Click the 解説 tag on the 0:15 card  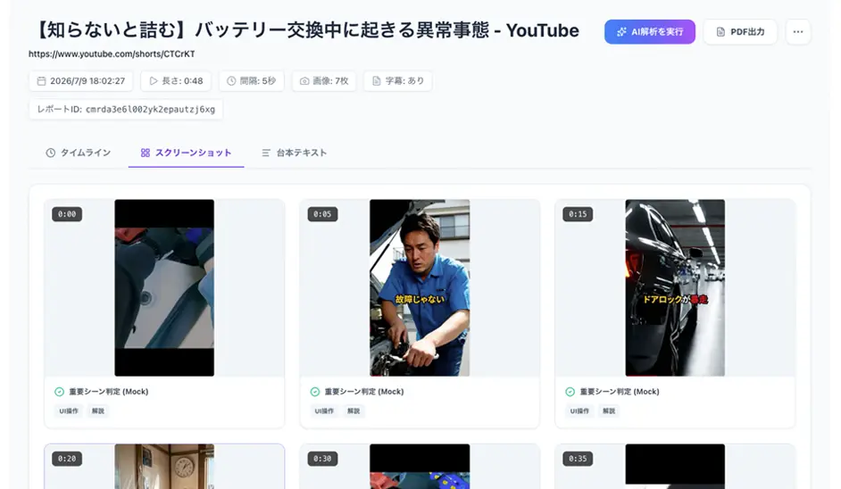609,411
